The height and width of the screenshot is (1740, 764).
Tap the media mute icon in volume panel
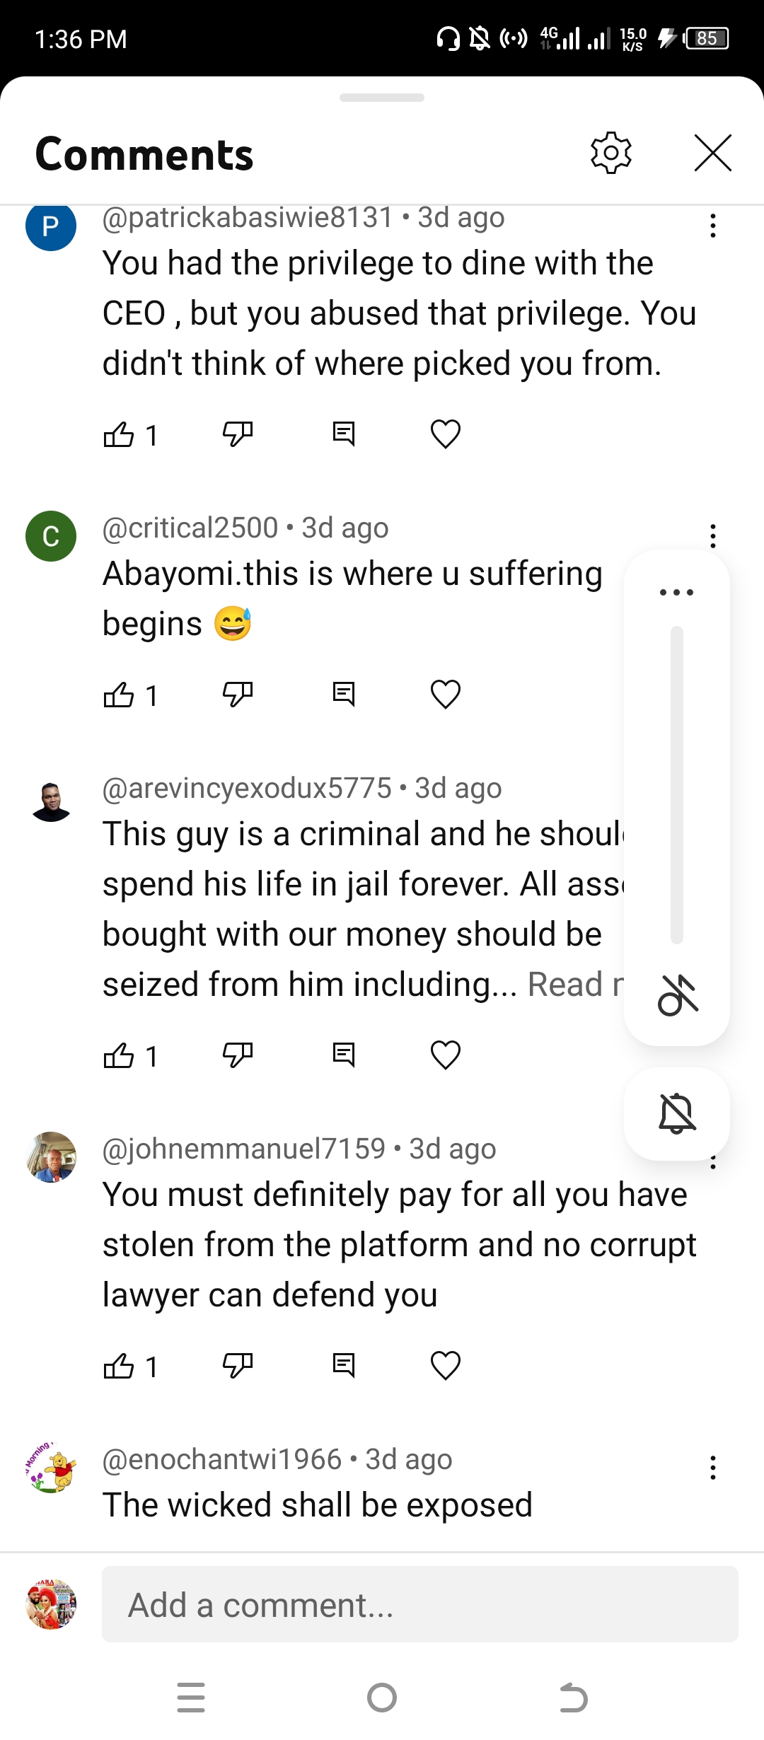coord(678,994)
